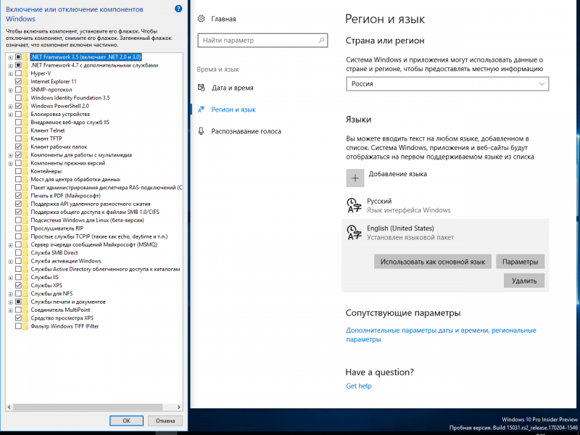Click OK in Windows Features dialog
Viewport: 580px width, 435px height.
tap(126, 420)
